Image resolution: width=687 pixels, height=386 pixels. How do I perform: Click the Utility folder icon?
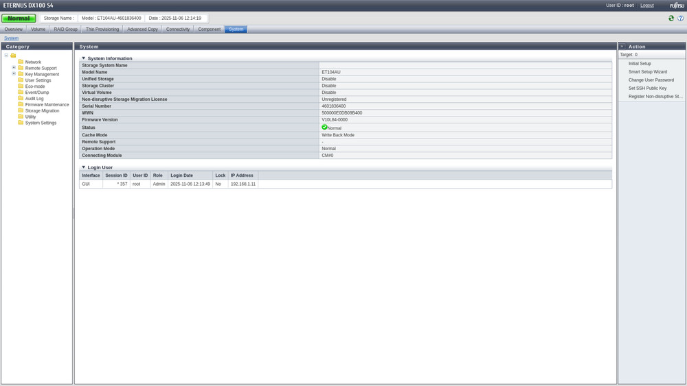click(21, 117)
